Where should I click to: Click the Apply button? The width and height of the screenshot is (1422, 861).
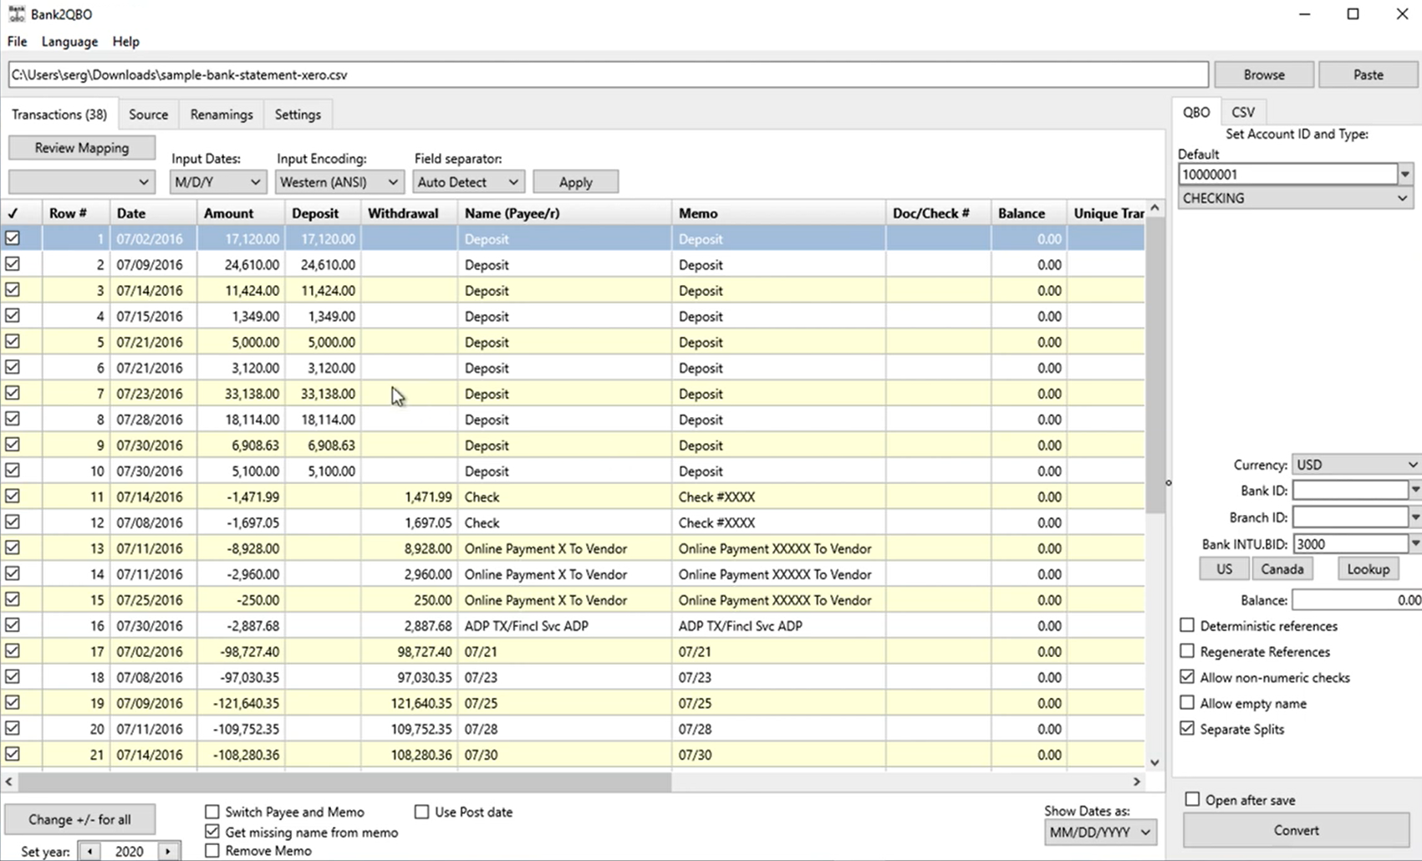click(575, 182)
